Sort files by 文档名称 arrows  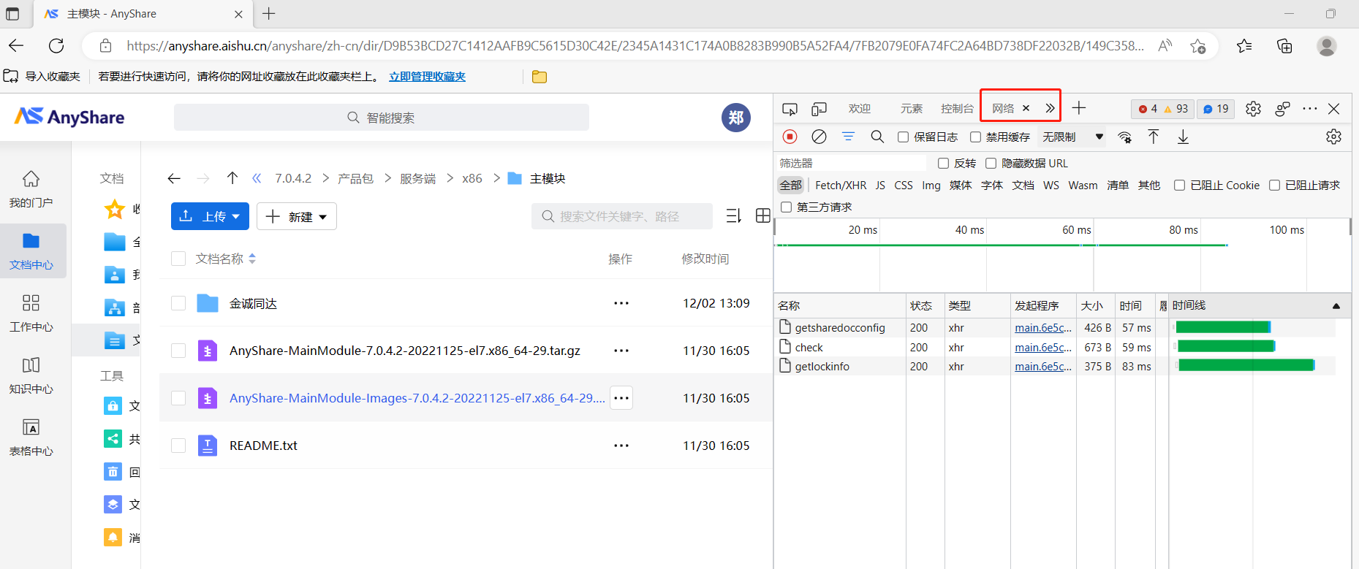tap(252, 259)
